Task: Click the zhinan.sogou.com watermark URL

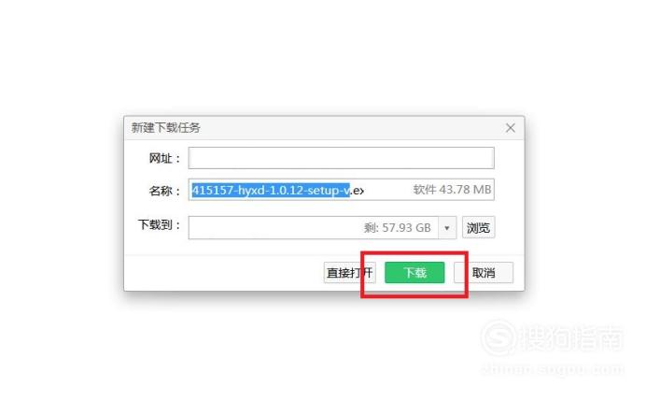Action: pos(553,368)
